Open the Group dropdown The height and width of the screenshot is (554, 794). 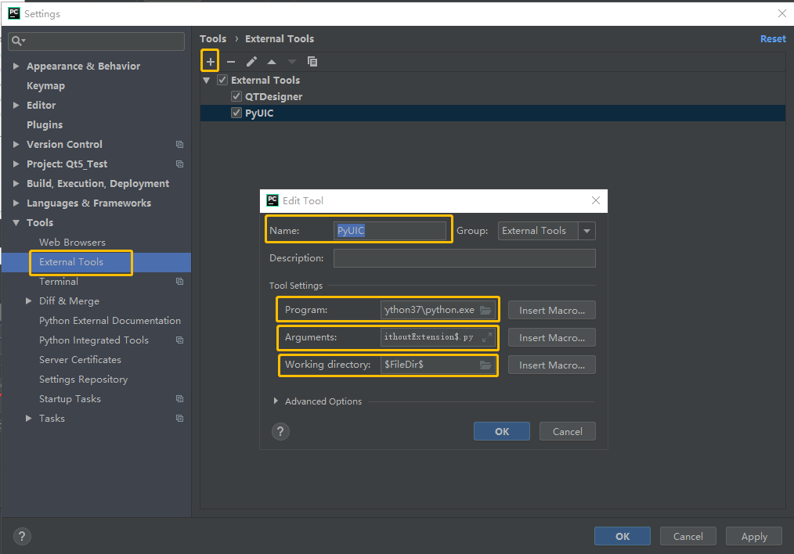(587, 231)
